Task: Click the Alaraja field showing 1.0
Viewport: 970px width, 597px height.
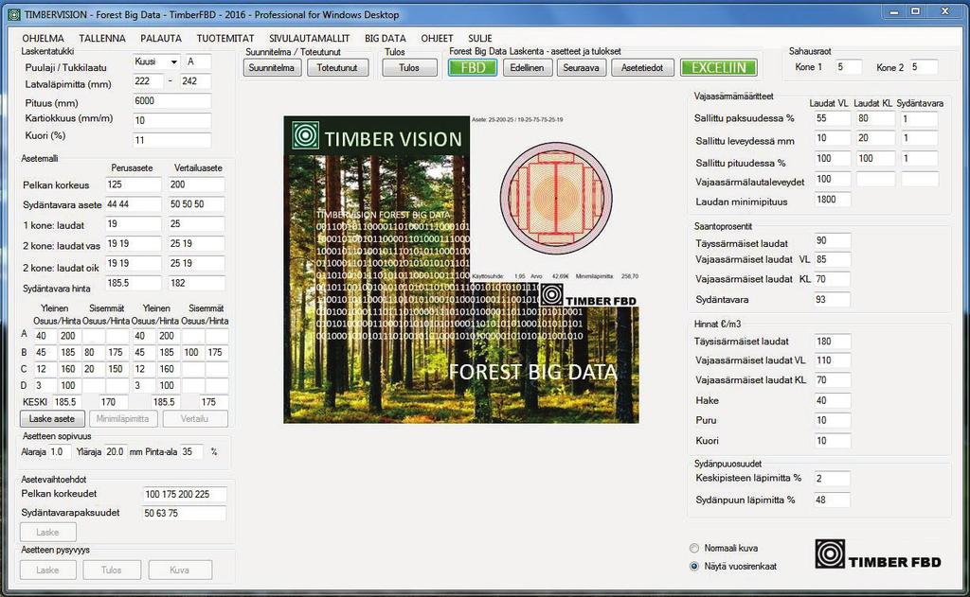Action: (x=60, y=452)
